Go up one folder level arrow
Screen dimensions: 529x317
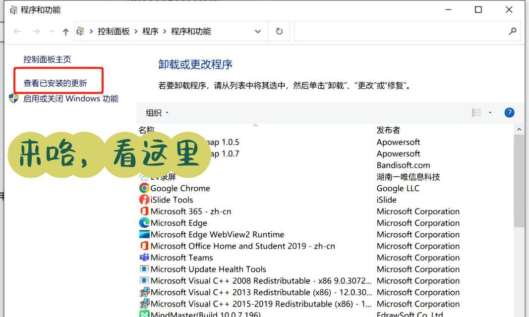click(66, 32)
